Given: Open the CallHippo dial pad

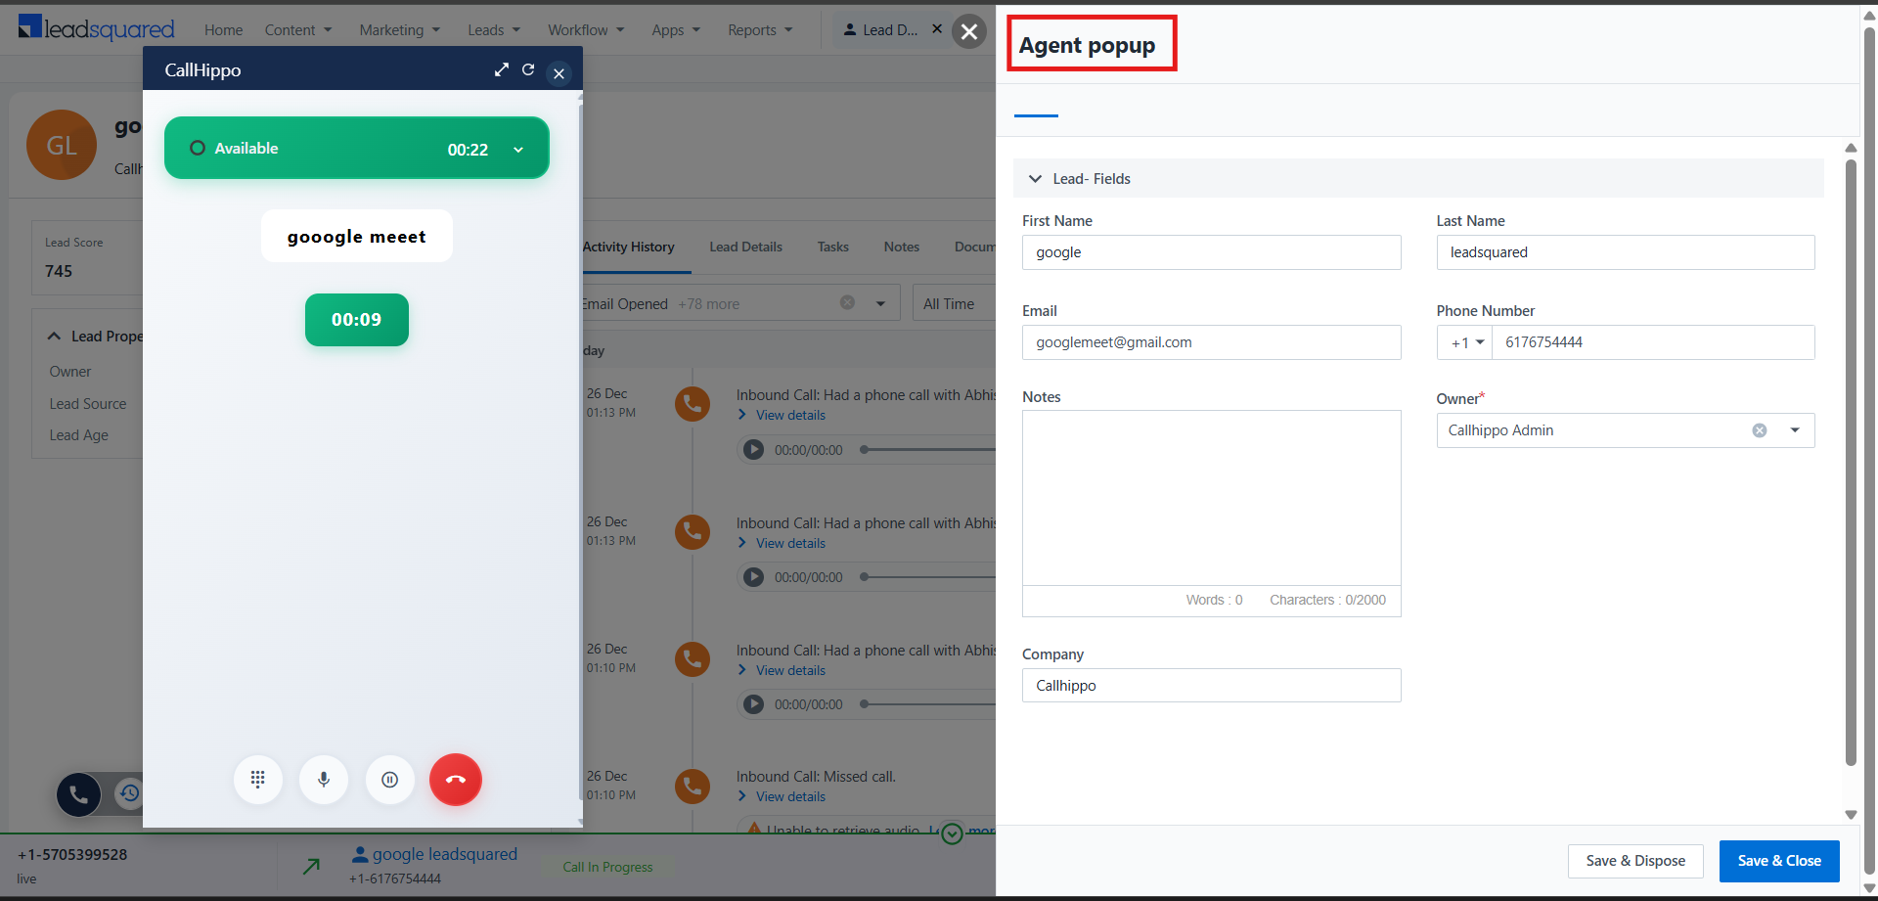Looking at the screenshot, I should tap(258, 780).
